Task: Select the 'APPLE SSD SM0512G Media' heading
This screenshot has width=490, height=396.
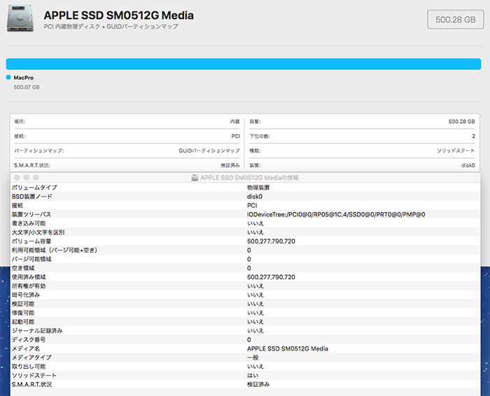Action: coord(118,15)
